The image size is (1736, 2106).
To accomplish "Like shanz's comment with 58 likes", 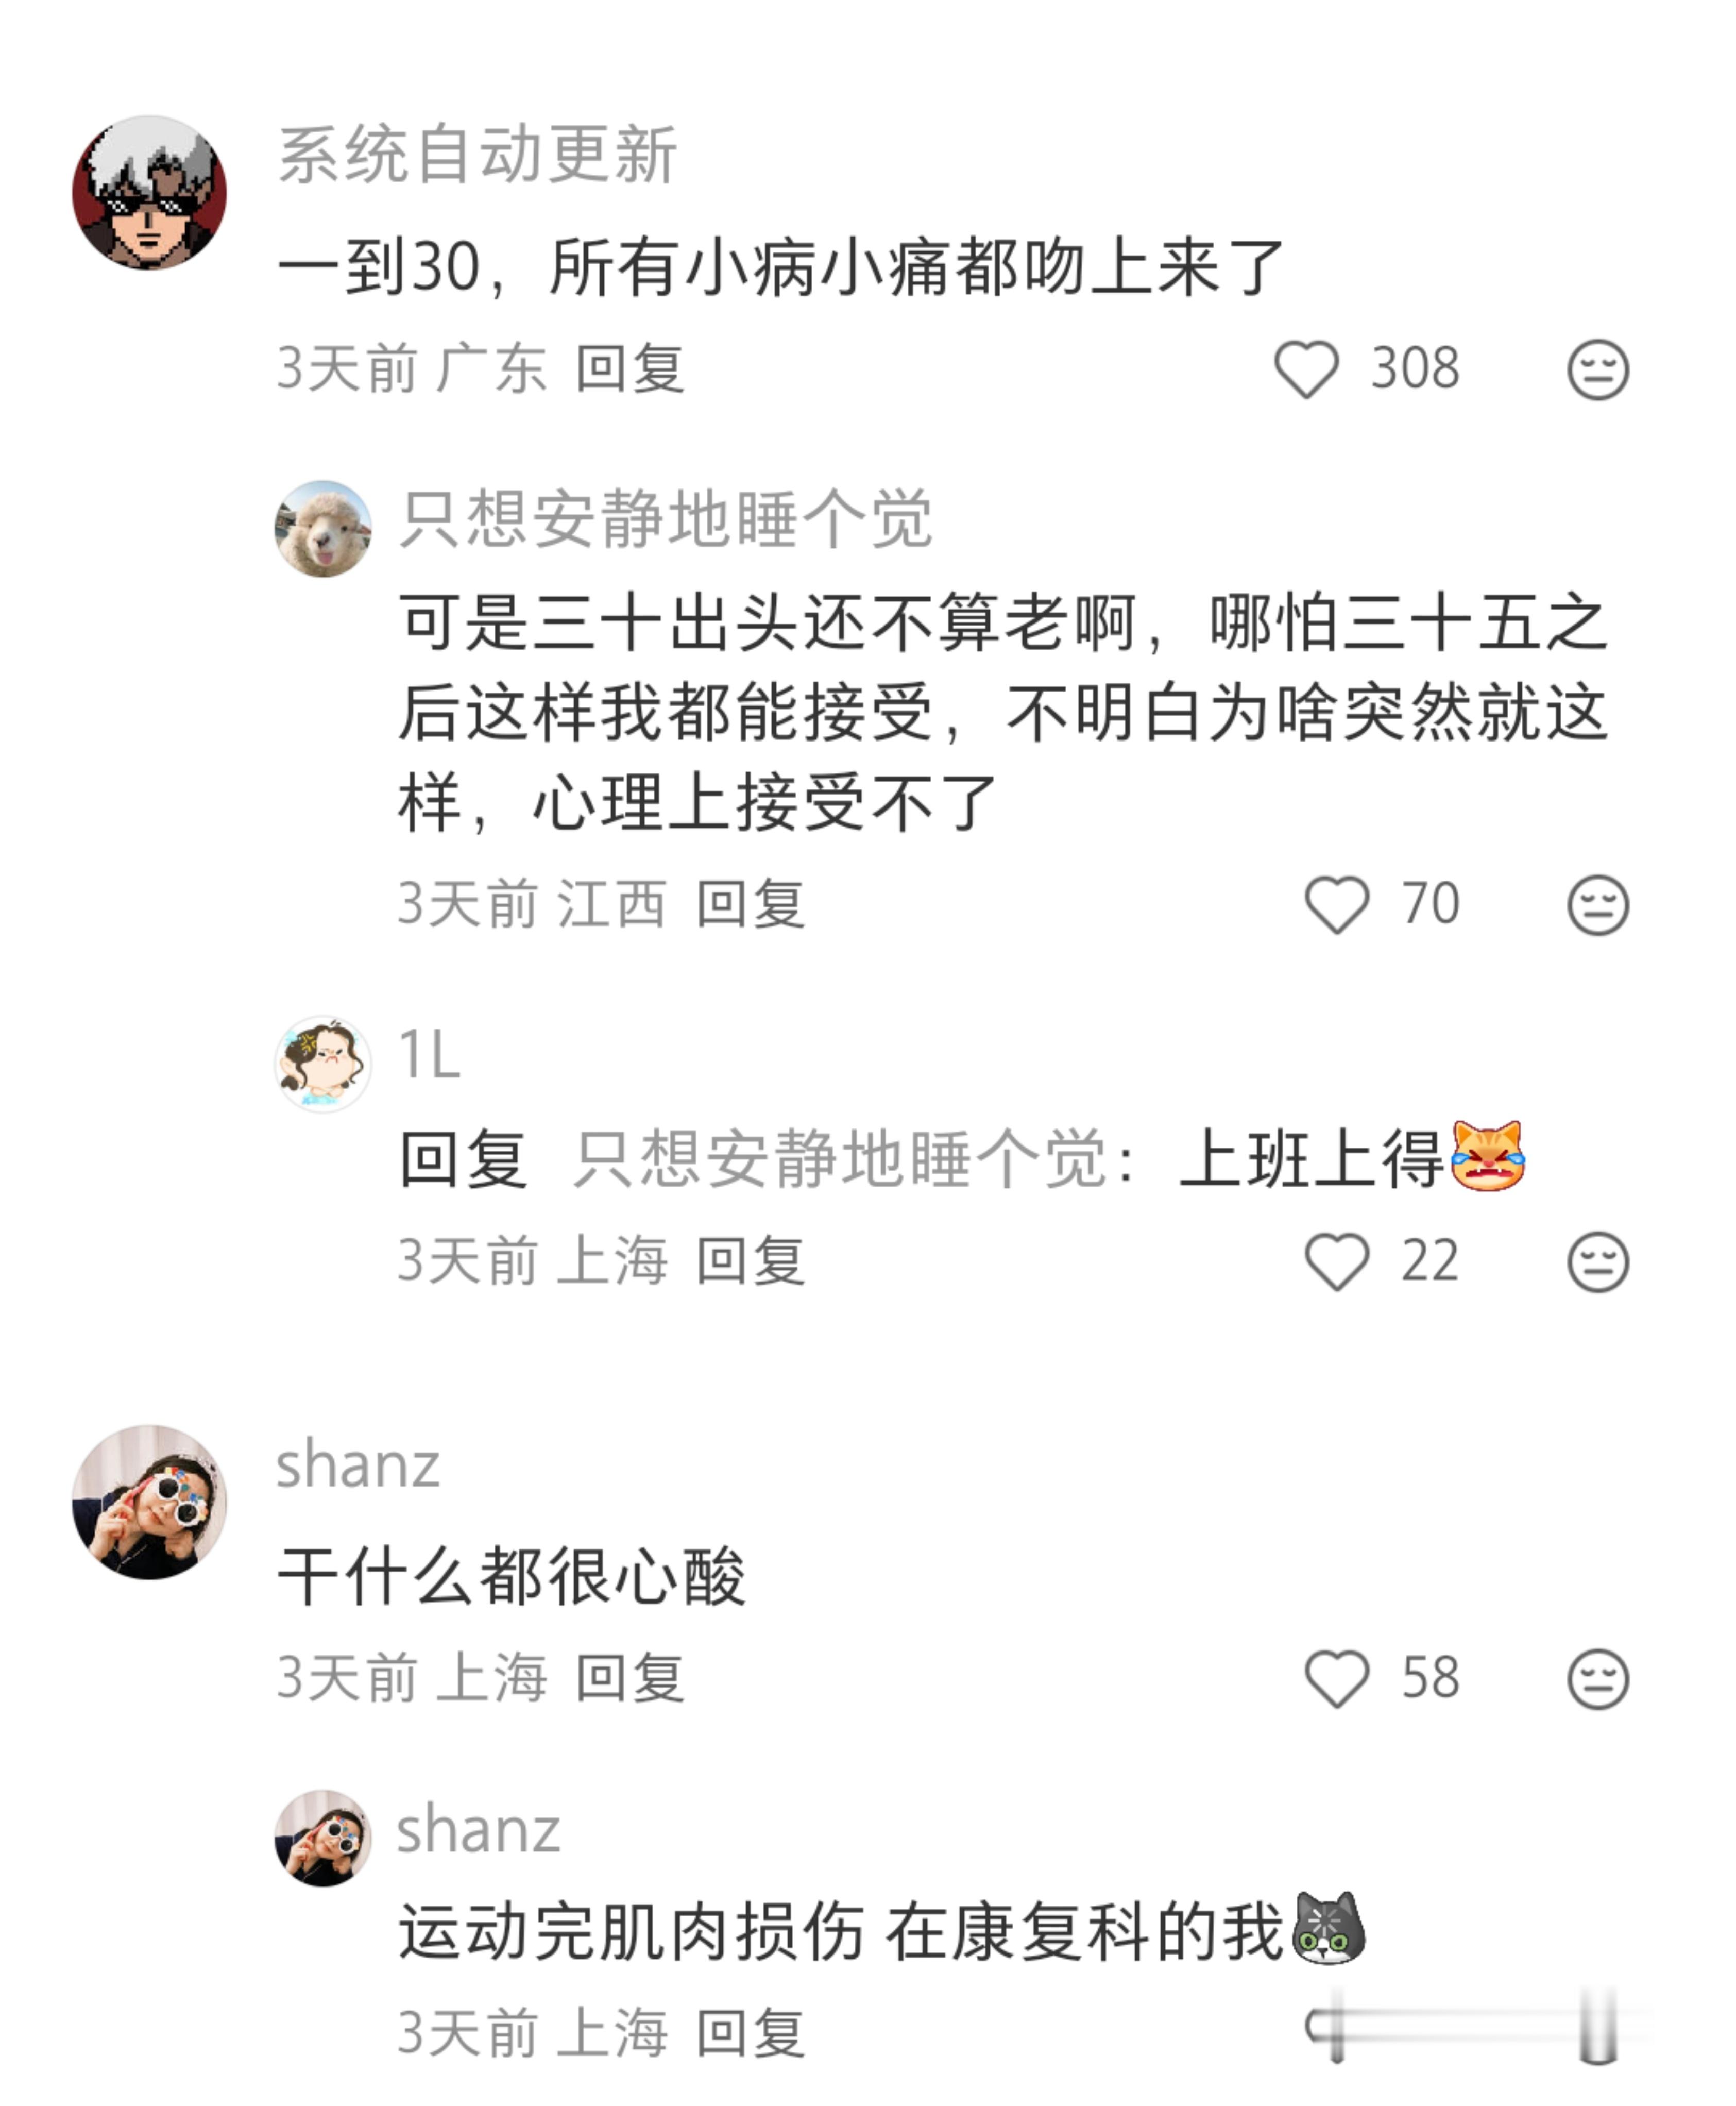I will coord(1337,1678).
